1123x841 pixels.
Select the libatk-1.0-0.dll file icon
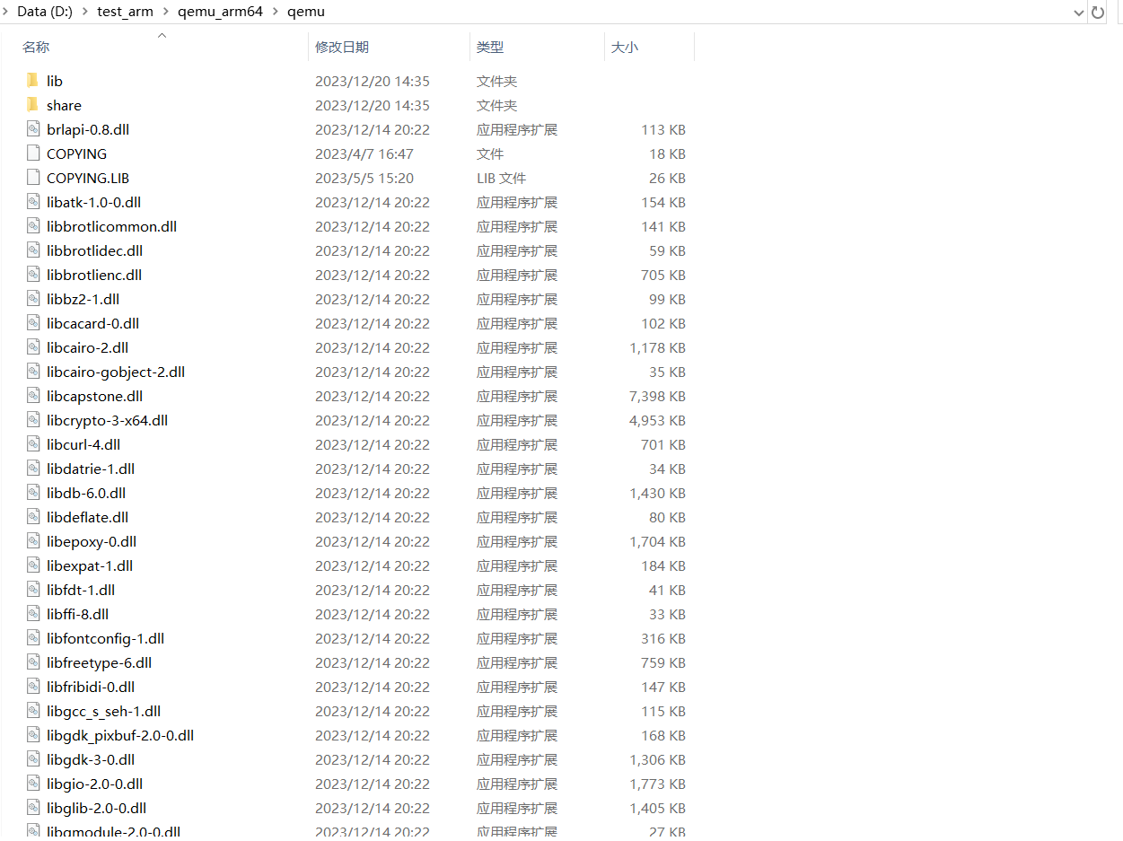pyautogui.click(x=33, y=202)
